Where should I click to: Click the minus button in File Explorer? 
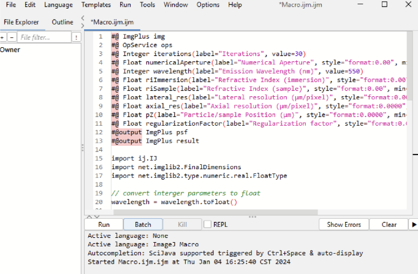pos(12,37)
